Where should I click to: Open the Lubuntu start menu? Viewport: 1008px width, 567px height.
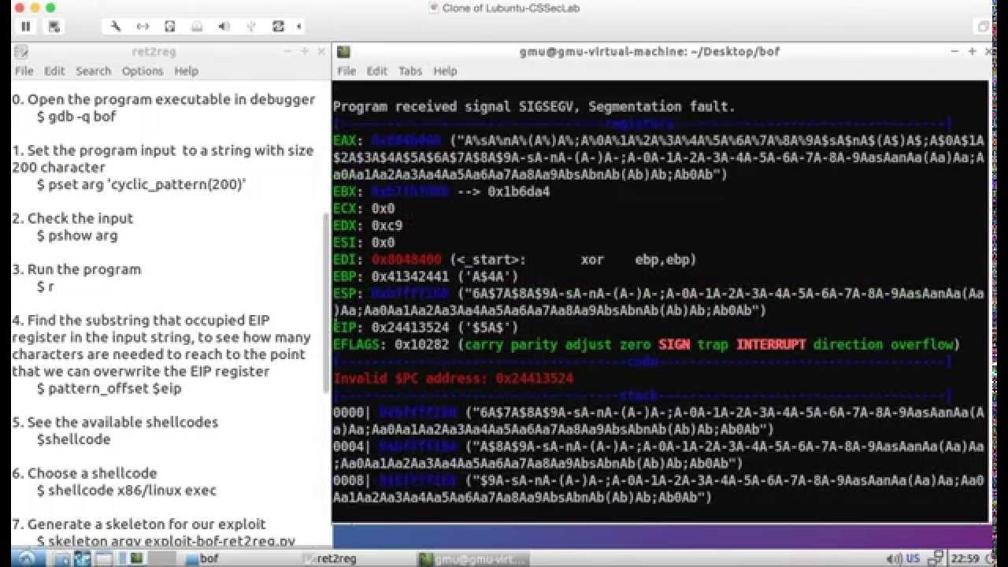tap(25, 558)
